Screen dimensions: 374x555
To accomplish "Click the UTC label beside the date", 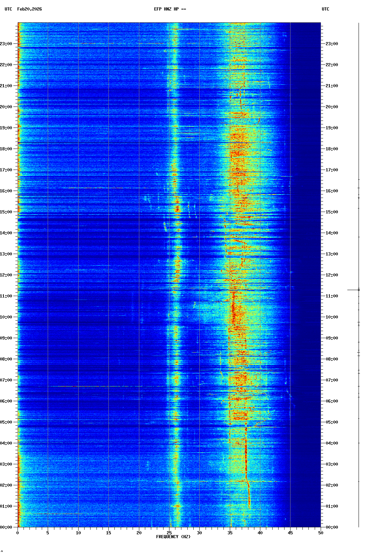I will point(8,9).
